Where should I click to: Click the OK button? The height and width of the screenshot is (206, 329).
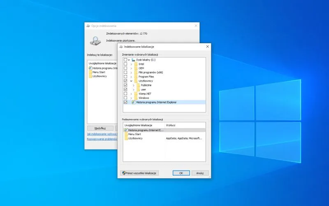[x=181, y=173]
